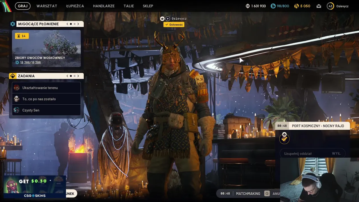Click the crown leader icon above character
Viewport: 359px width, 202px height.
[x=162, y=19]
